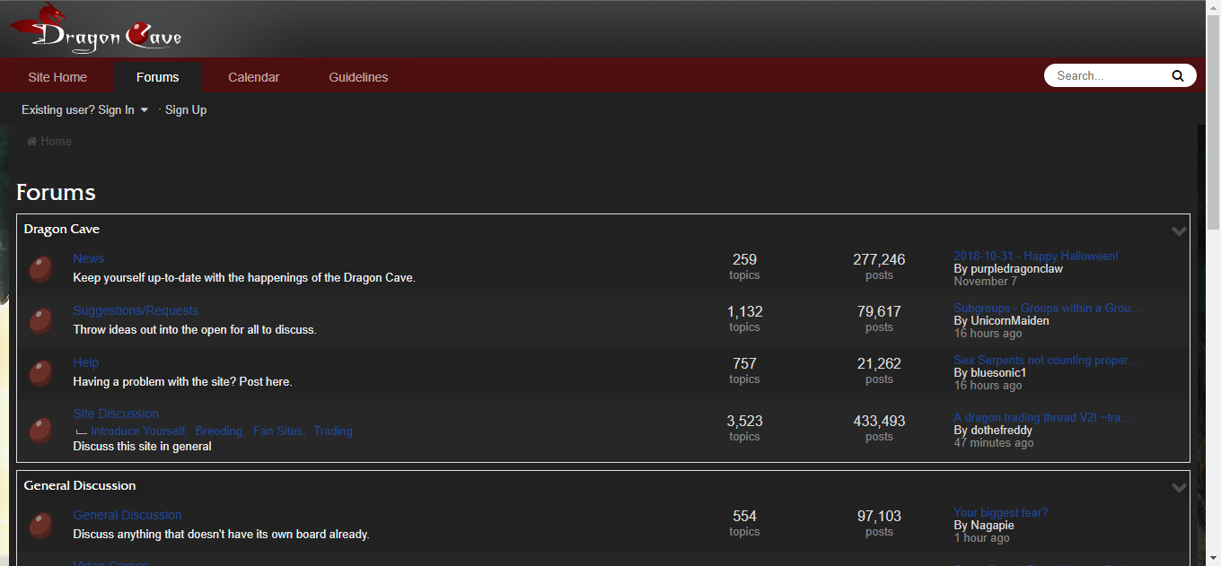Click the Suggestions/Requests forum orb icon
1221x566 pixels.
tap(40, 319)
